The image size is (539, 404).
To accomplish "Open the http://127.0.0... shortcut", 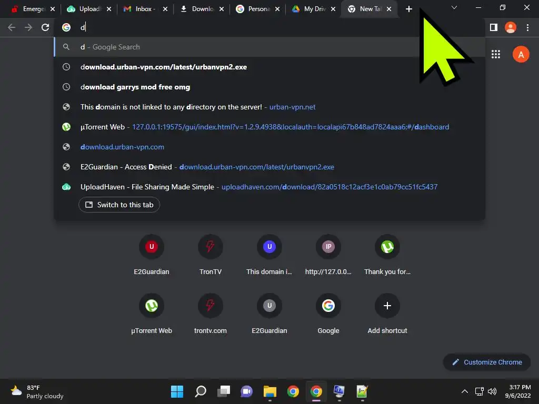I will 328,254.
